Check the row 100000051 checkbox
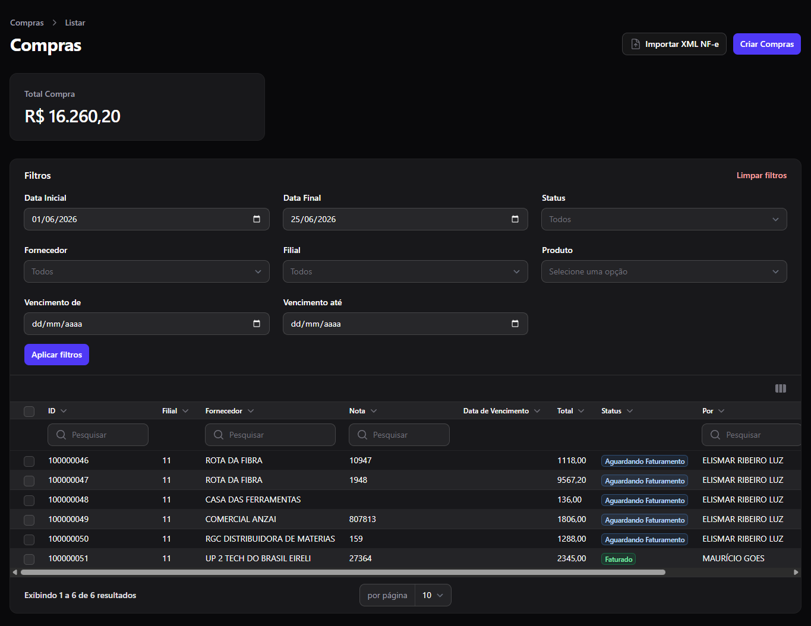 coord(29,559)
